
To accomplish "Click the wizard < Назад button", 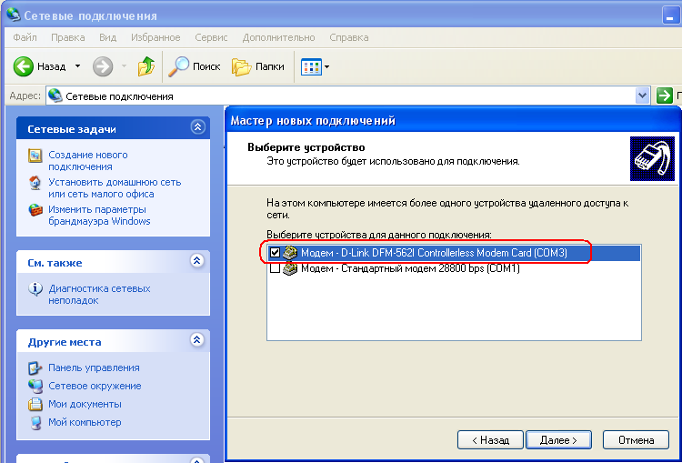I will (x=490, y=440).
